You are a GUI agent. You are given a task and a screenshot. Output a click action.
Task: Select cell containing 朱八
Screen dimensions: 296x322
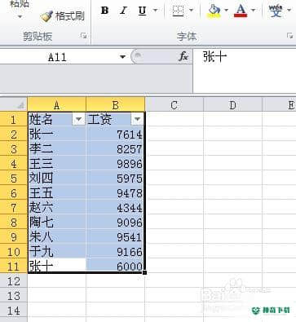(x=56, y=237)
